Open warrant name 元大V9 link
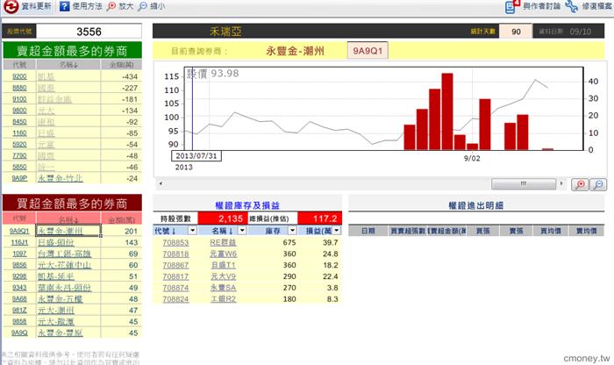Viewport: 614px width, 365px height. [x=223, y=276]
